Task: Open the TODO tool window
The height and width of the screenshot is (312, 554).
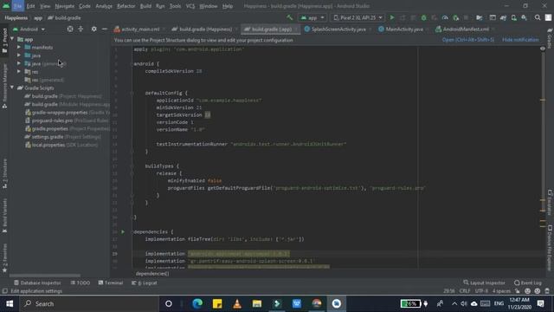Action: (x=81, y=283)
